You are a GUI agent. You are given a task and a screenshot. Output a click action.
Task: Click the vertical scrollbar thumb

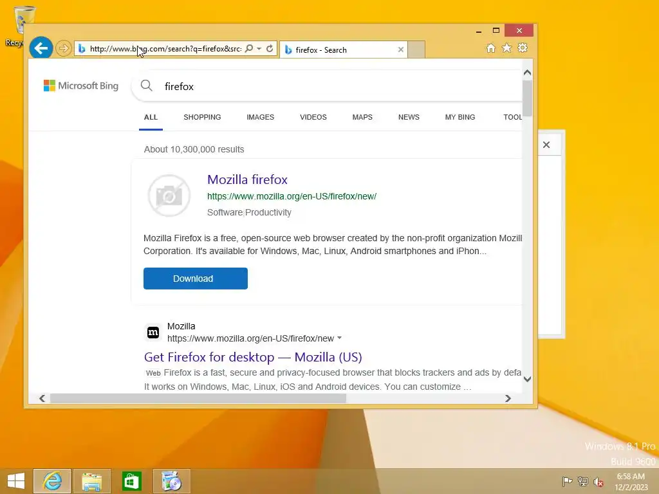pyautogui.click(x=528, y=98)
